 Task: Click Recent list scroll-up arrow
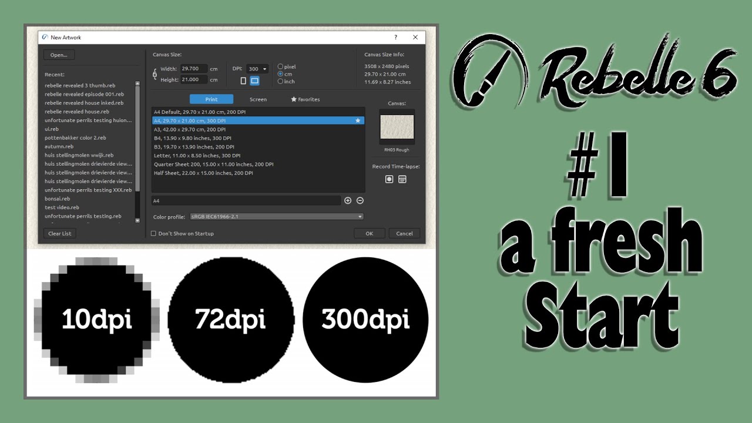pyautogui.click(x=137, y=83)
